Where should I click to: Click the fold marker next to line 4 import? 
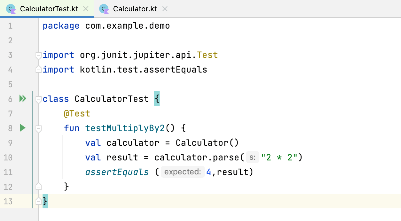(x=38, y=70)
